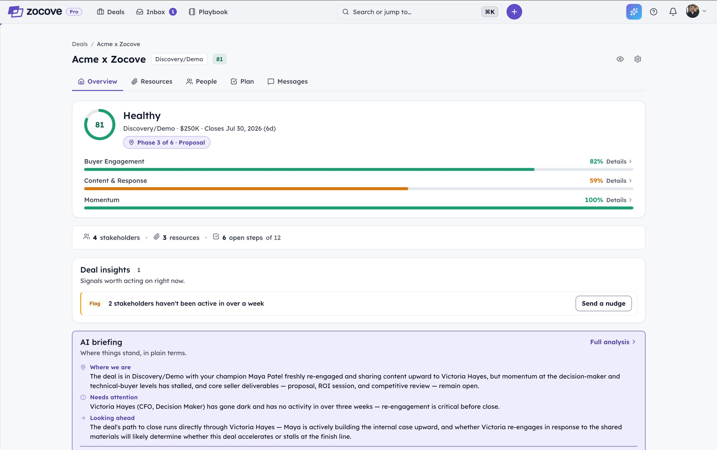Image resolution: width=717 pixels, height=450 pixels.
Task: Toggle deal visibility eye icon
Action: coord(620,59)
